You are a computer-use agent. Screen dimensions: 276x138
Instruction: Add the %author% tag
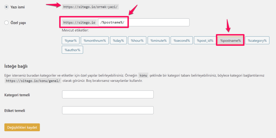click(x=73, y=50)
